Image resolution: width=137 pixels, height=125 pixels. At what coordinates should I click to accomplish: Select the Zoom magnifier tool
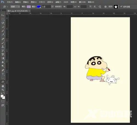tap(3, 90)
